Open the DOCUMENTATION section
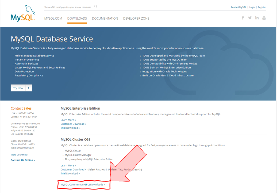277x193 pixels. coord(105,18)
